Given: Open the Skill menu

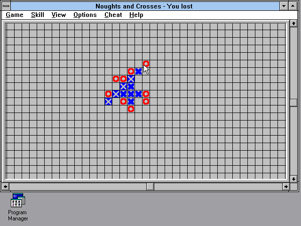Looking at the screenshot, I should (38, 15).
